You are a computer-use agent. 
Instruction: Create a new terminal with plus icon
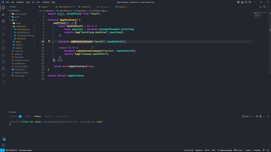click(251, 117)
